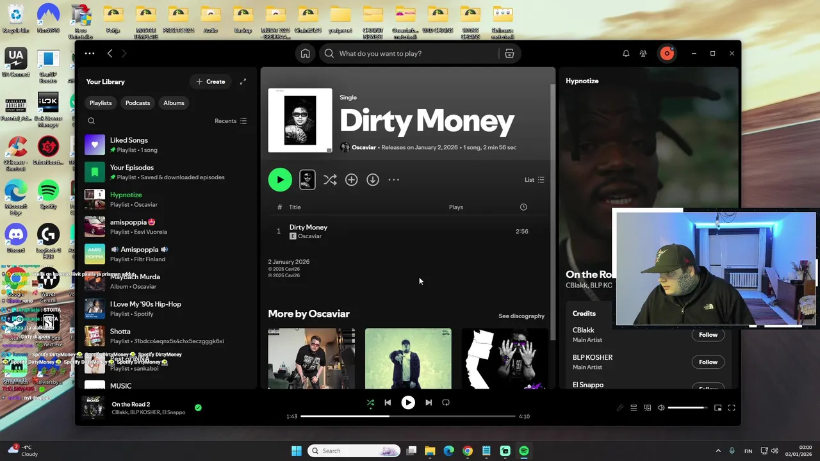Follow BLP KOSHER in Credits
Image resolution: width=820 pixels, height=461 pixels.
[708, 362]
